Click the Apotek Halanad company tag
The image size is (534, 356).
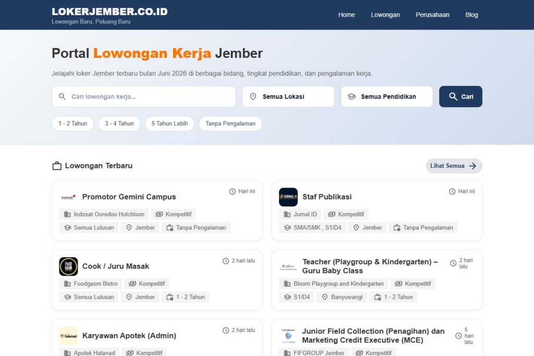coord(90,352)
